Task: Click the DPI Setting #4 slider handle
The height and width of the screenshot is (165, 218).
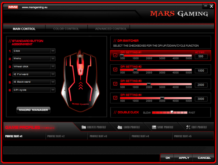Action: click(x=162, y=98)
